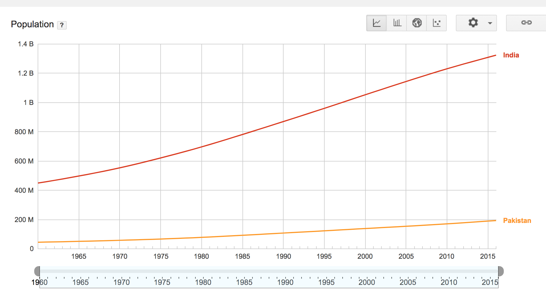Select the left time range slider handle
This screenshot has height=294, width=546.
(x=37, y=271)
